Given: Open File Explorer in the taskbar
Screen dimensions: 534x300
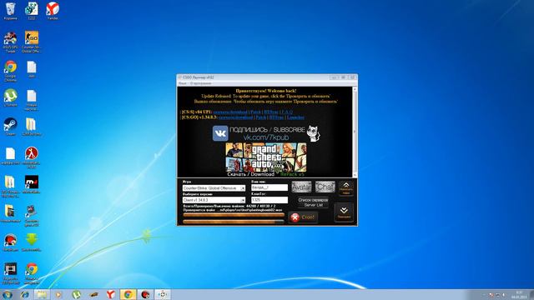Looking at the screenshot, I should click(x=42, y=294).
